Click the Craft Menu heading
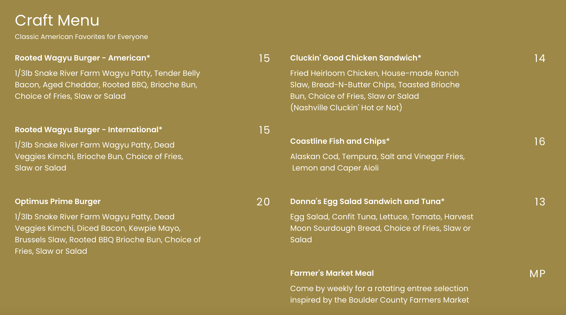The width and height of the screenshot is (566, 315). (57, 20)
